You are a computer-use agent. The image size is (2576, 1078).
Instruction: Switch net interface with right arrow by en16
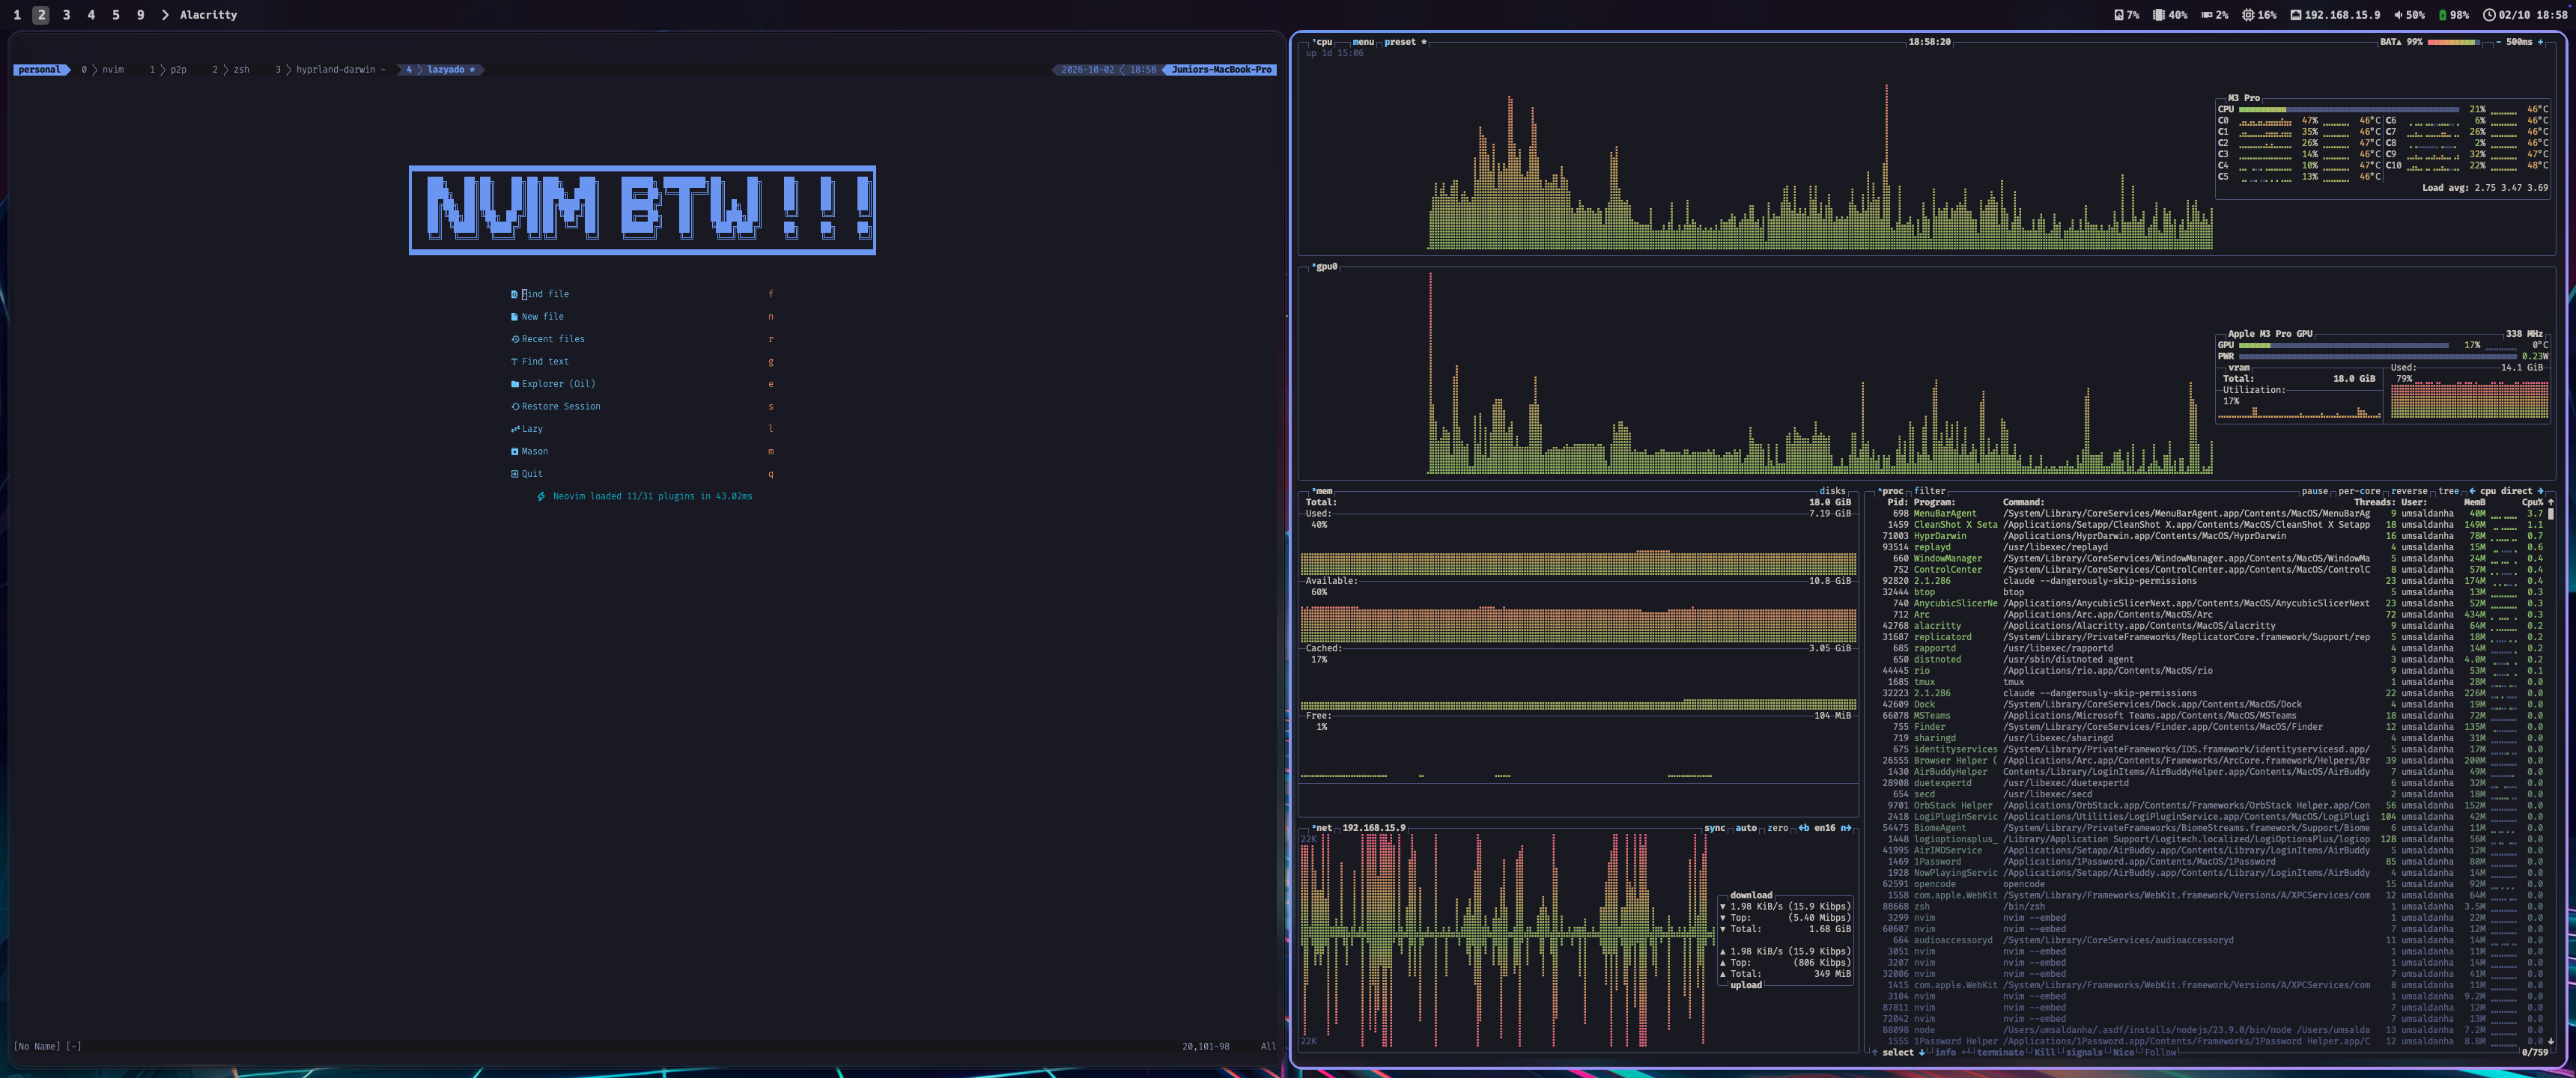pyautogui.click(x=1845, y=828)
